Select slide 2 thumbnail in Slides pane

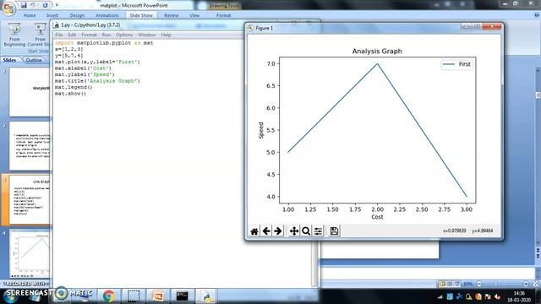click(30, 146)
